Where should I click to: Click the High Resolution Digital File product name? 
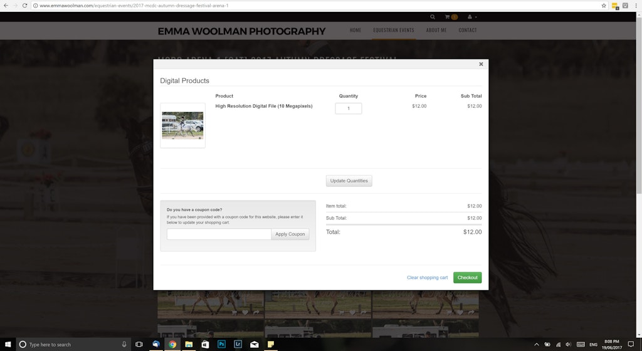[x=264, y=106]
